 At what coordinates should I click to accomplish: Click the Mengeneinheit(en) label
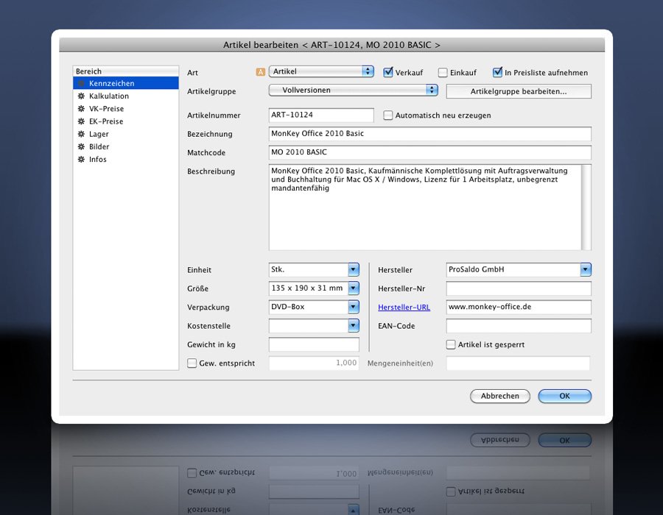400,363
